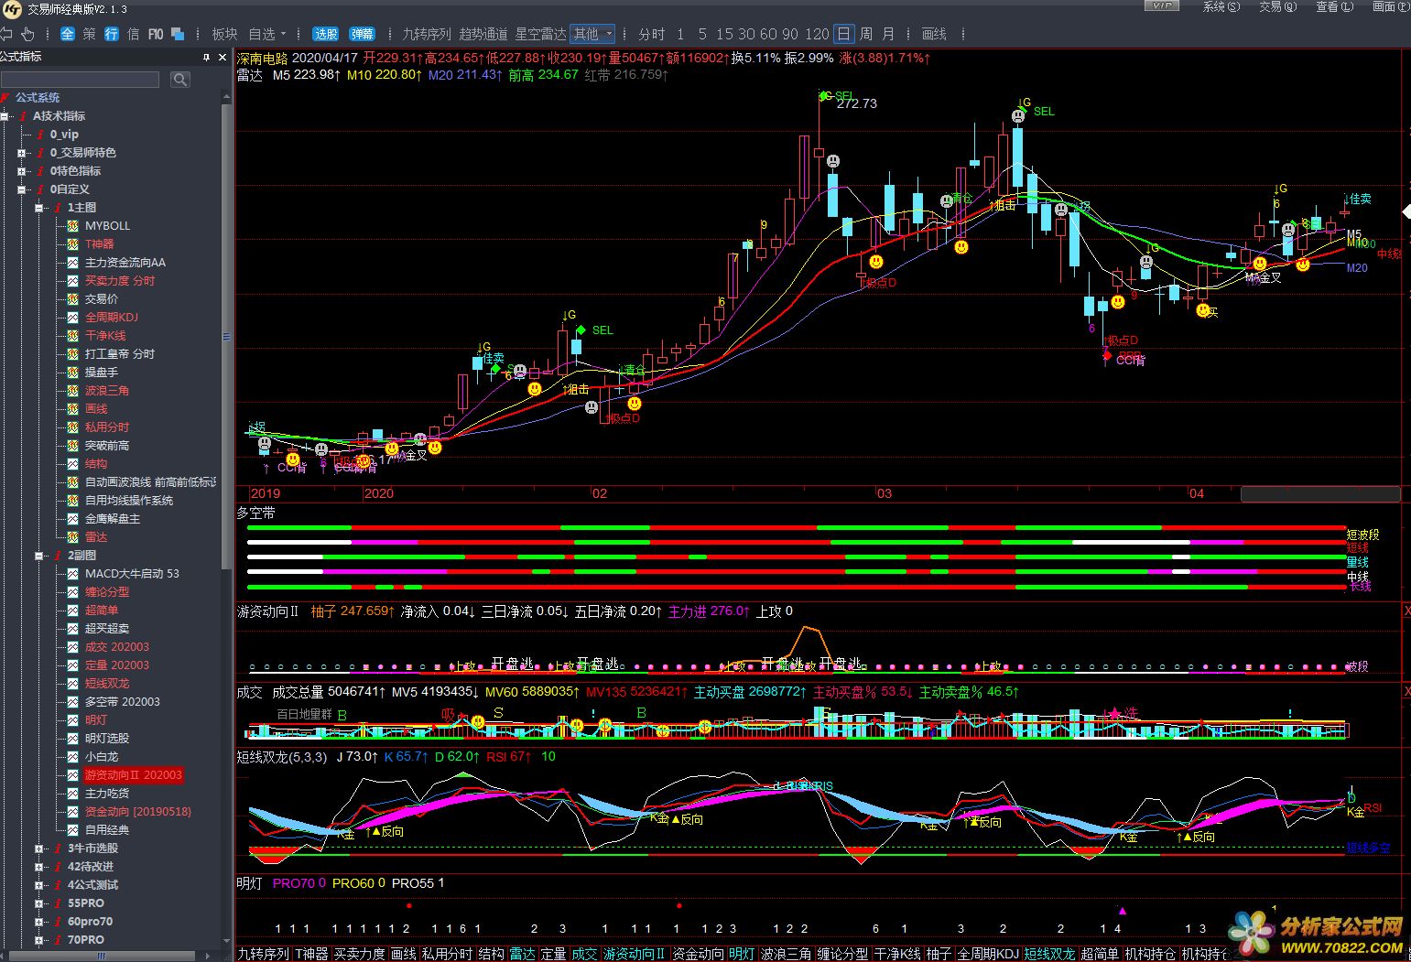Select 游资动向II 202003 in the tree
Viewport: 1411px width, 962px height.
134,775
